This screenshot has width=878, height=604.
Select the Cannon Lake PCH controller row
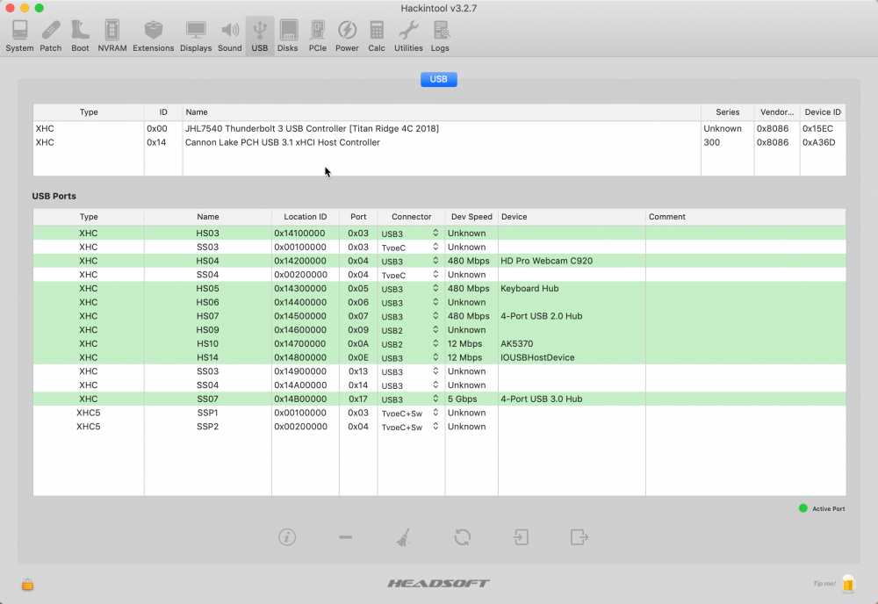439,142
